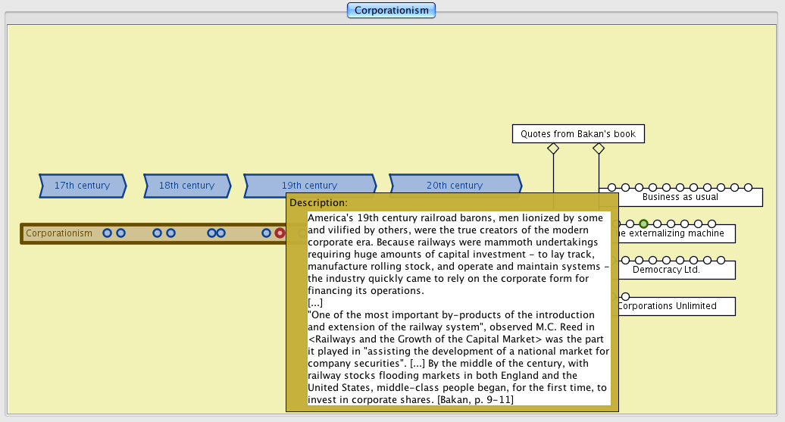
Task: Select the Democracy Ltd. chapter box
Action: click(667, 270)
